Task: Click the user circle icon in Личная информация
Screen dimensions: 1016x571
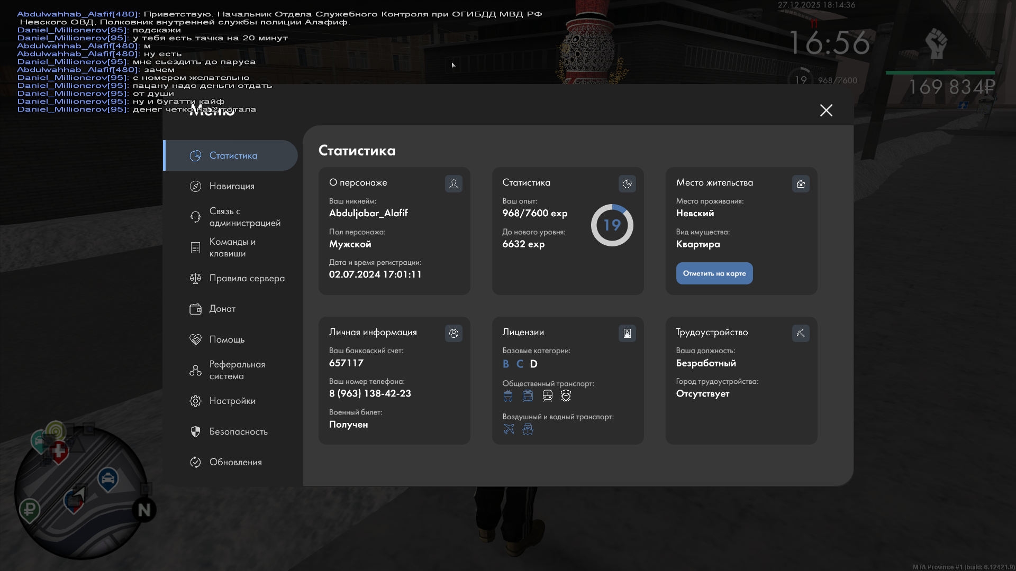Action: [x=453, y=333]
